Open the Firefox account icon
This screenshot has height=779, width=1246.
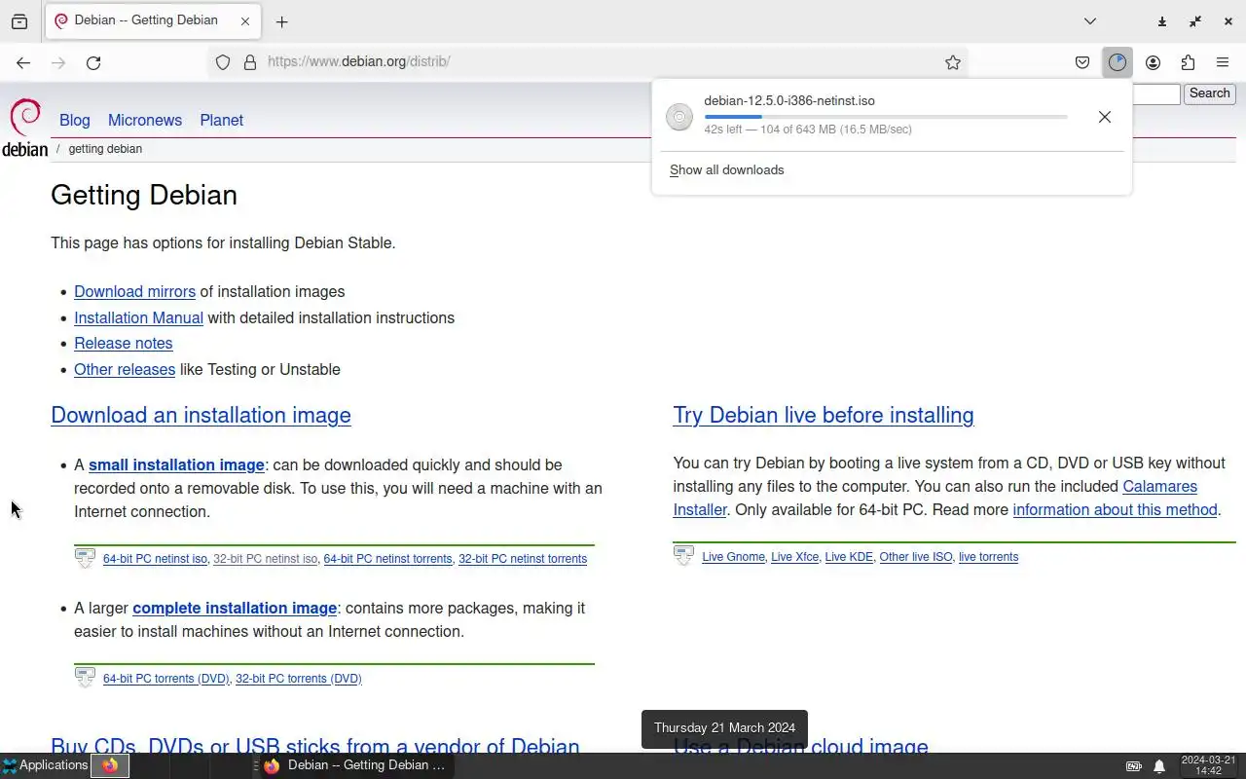[x=1153, y=62]
